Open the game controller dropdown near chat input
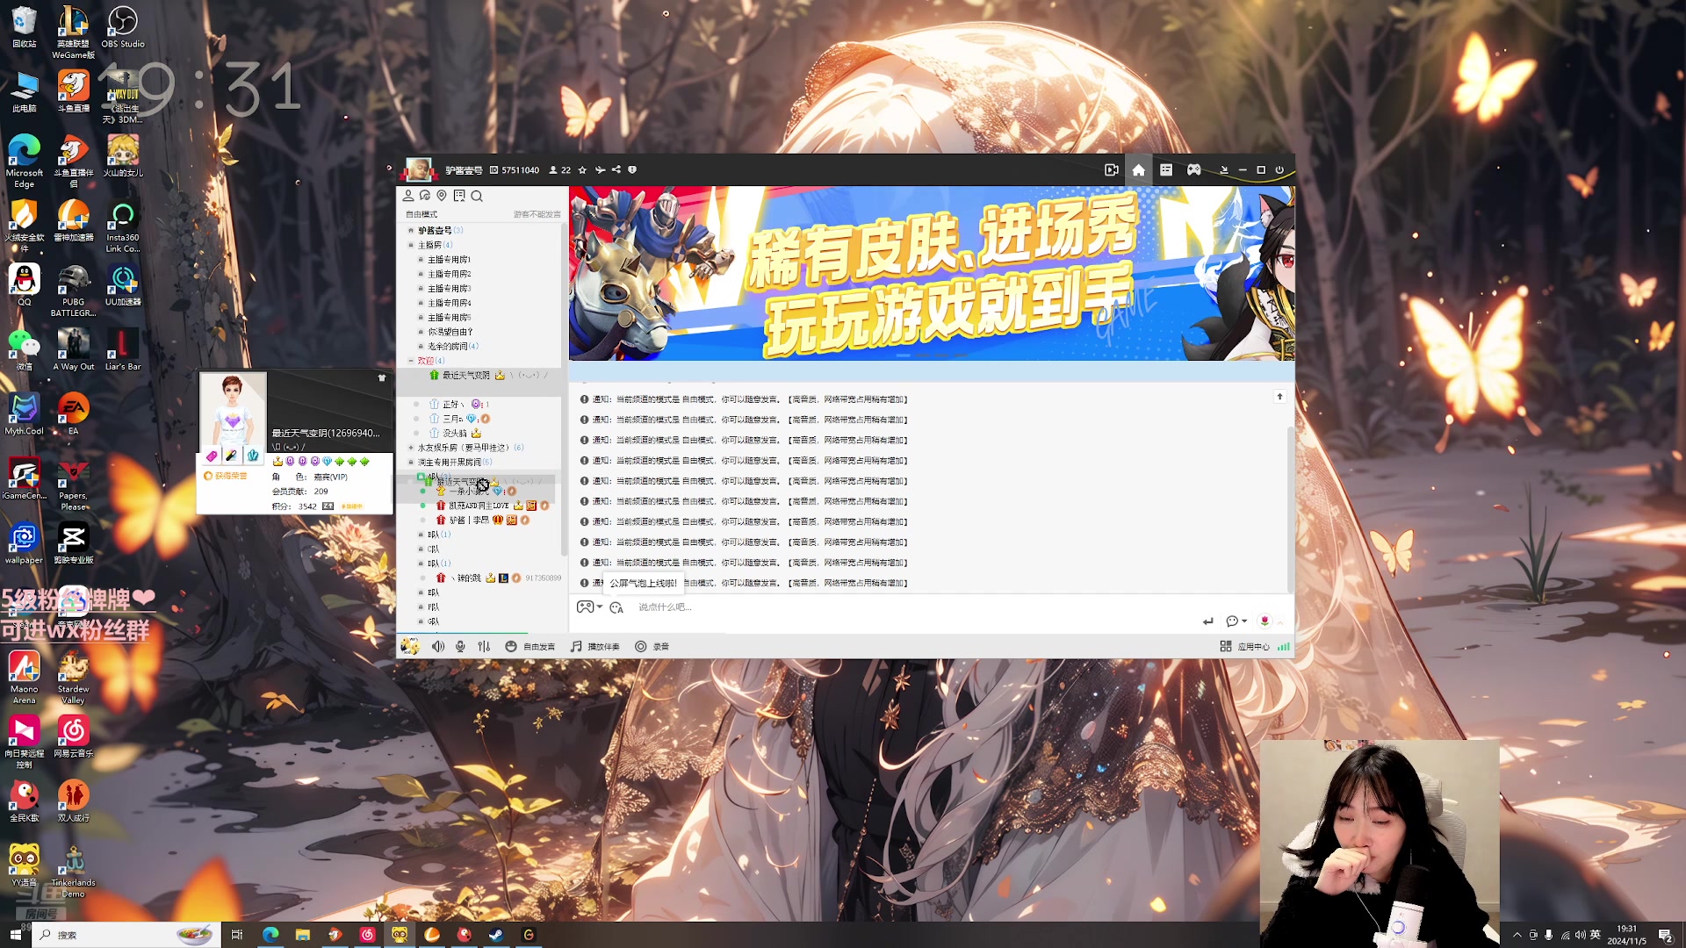This screenshot has height=948, width=1686. [589, 607]
